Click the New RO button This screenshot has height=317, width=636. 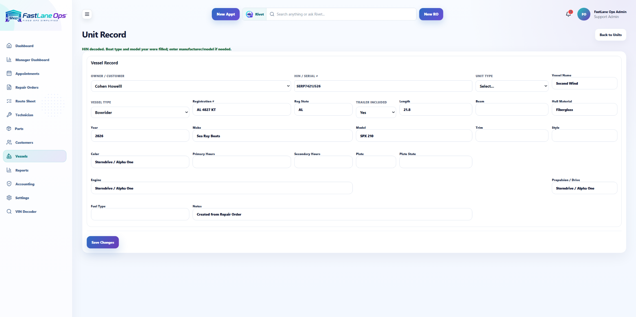[x=431, y=14]
